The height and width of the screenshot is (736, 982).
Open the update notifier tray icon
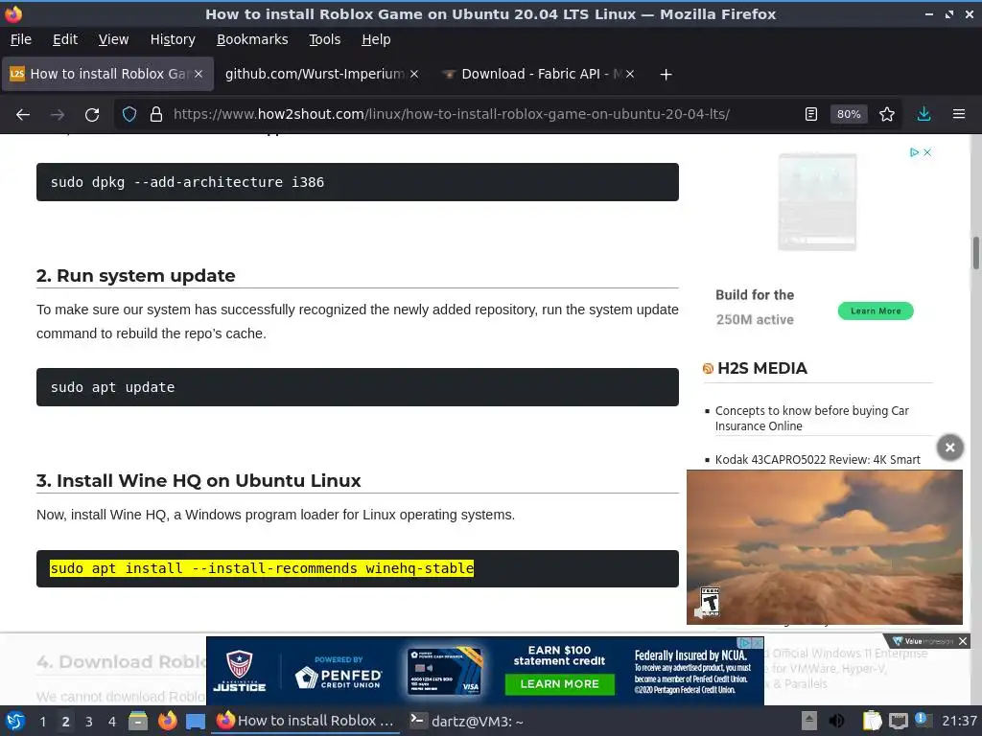[922, 720]
